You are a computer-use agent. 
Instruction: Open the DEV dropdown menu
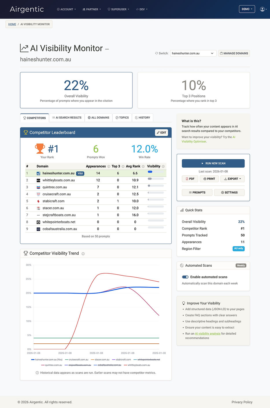142,9
